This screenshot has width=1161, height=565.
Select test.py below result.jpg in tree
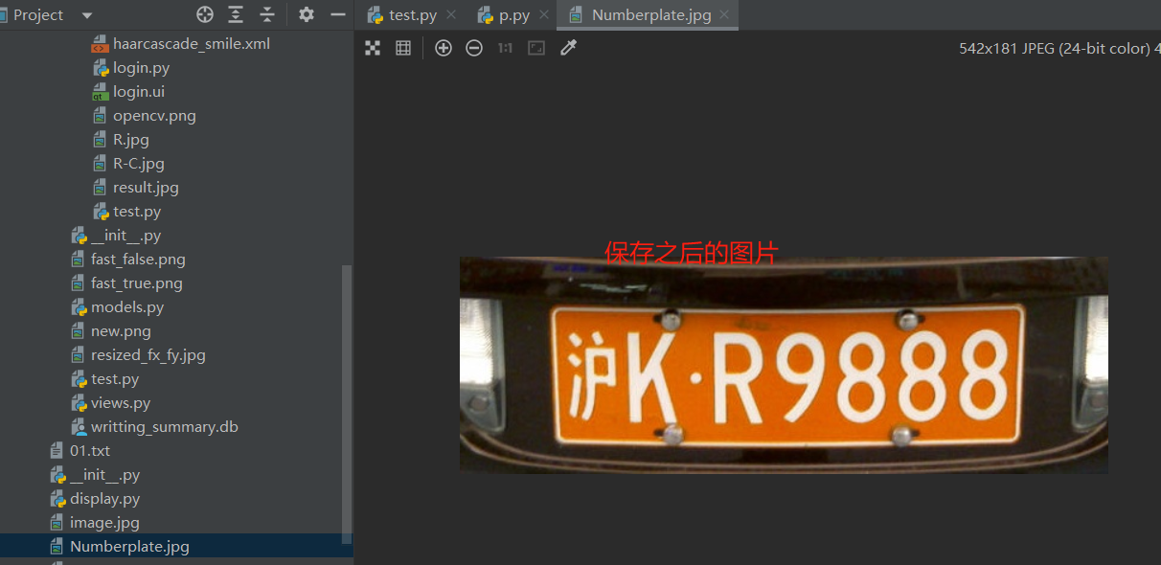(137, 212)
